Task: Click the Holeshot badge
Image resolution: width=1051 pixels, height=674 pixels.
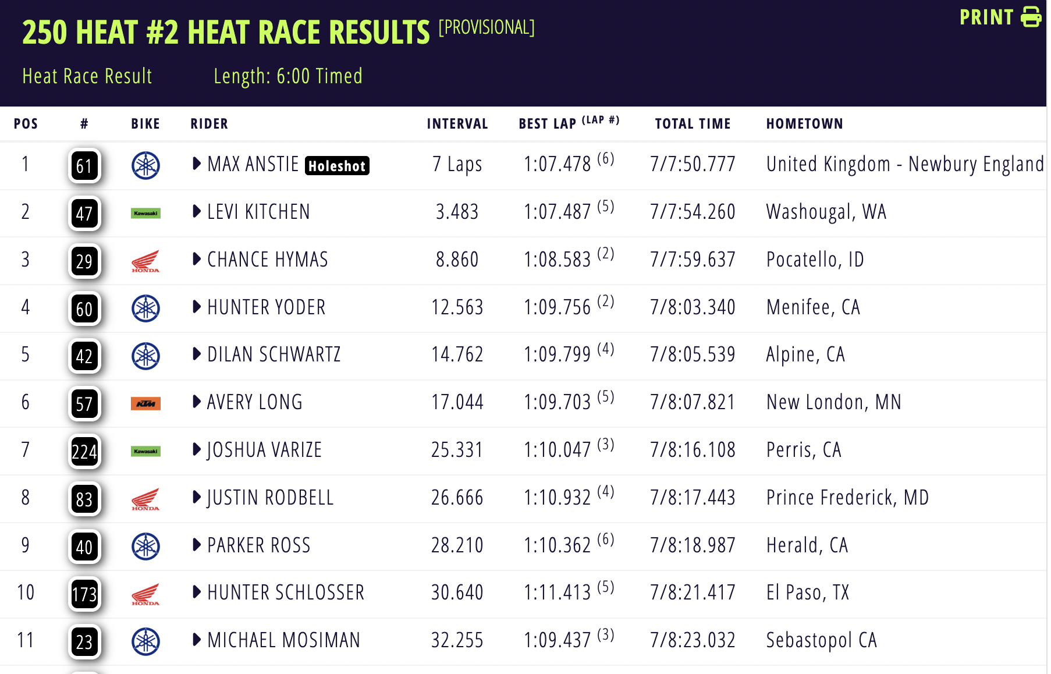Action: pos(337,166)
